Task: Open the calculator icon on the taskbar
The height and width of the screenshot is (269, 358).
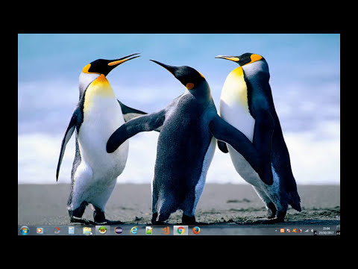Action: (x=72, y=230)
